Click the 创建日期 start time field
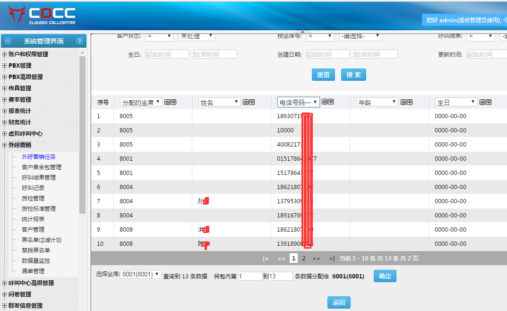This screenshot has height=311, width=507. pyautogui.click(x=327, y=54)
